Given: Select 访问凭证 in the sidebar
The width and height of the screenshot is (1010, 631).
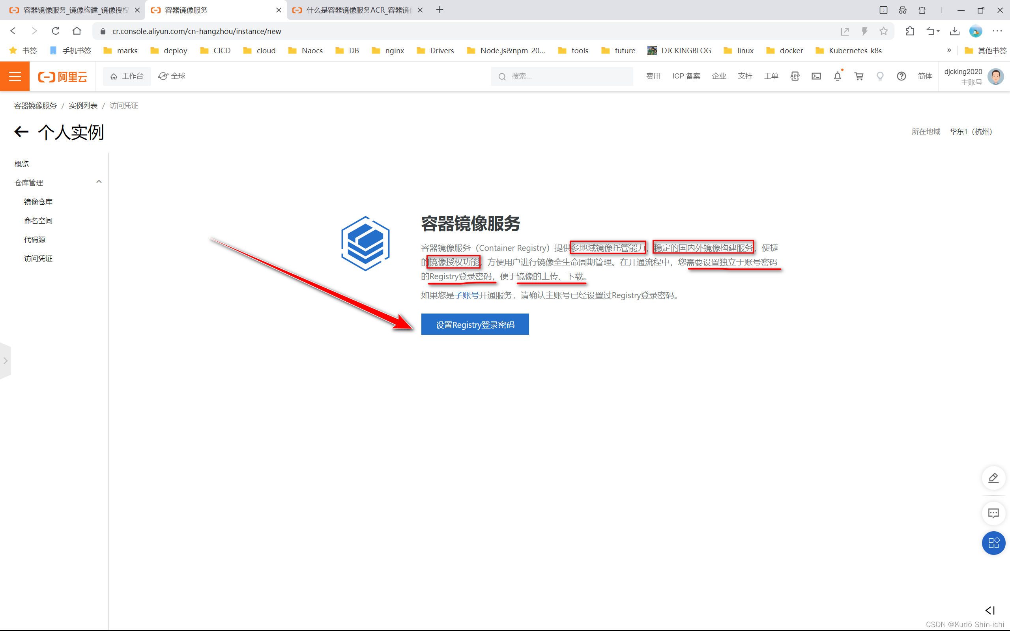Looking at the screenshot, I should 38,259.
